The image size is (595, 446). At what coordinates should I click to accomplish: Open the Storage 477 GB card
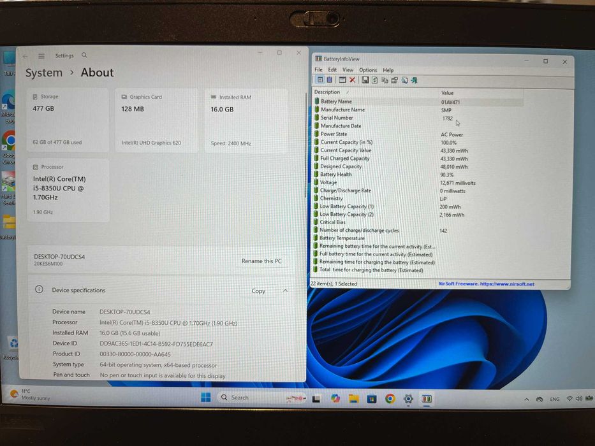(68, 120)
